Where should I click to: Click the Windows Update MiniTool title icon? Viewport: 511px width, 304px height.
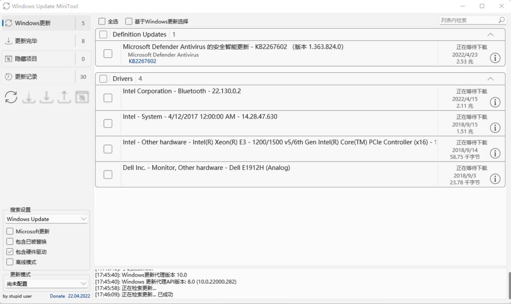[6, 6]
